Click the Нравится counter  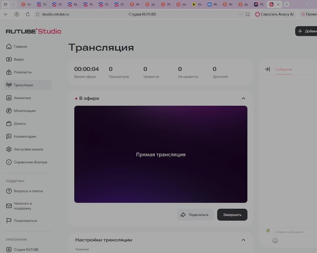click(151, 72)
